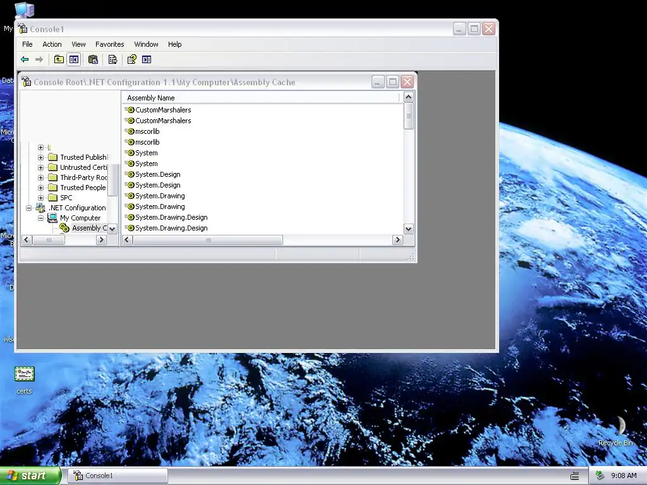Select the Third-Party Root folder
647x485 pixels.
[x=78, y=177]
